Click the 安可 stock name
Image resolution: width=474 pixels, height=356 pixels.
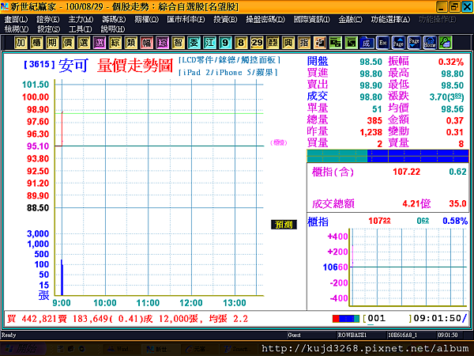click(73, 65)
